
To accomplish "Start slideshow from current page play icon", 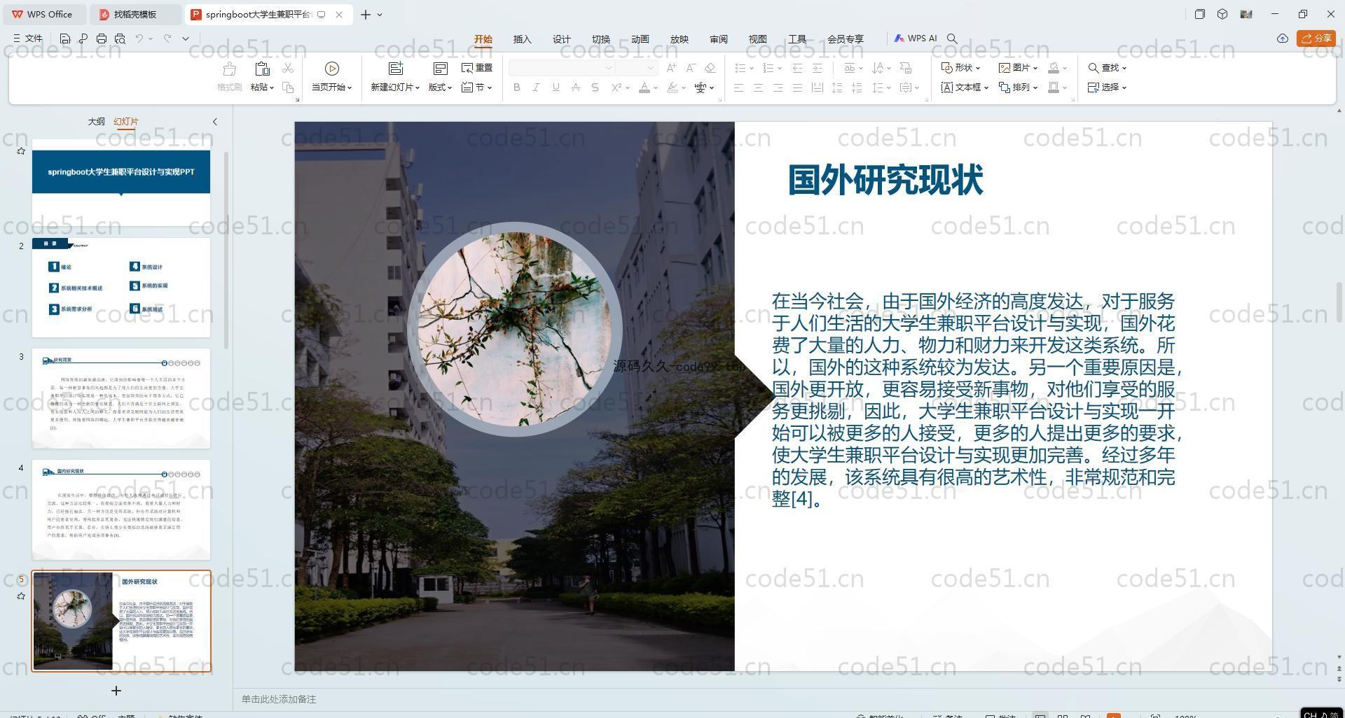I will tap(332, 69).
